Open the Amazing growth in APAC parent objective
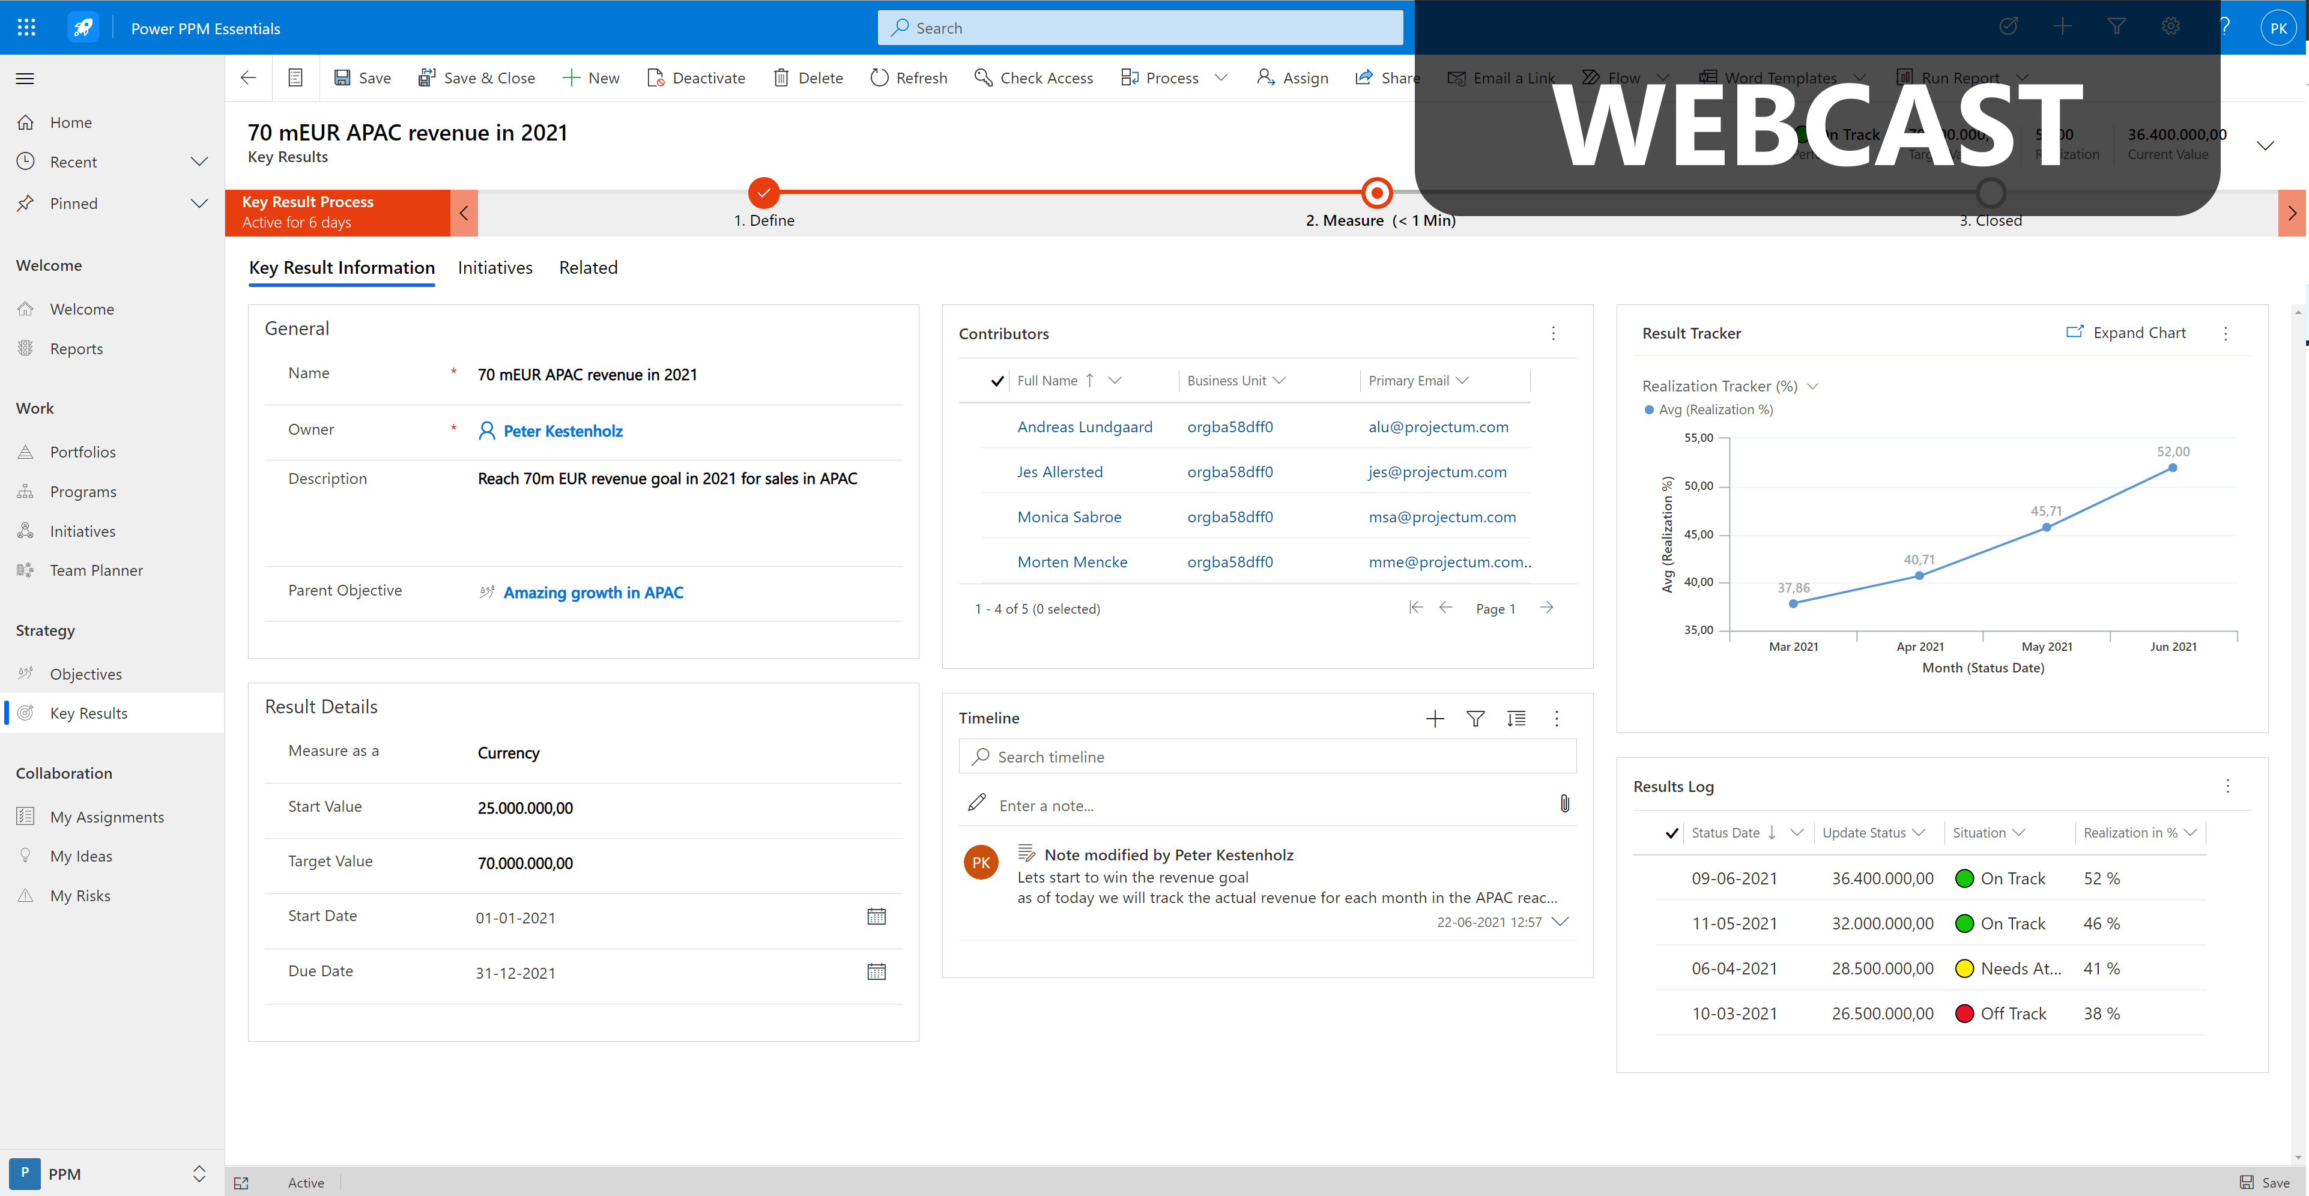The width and height of the screenshot is (2309, 1196). pyautogui.click(x=595, y=592)
